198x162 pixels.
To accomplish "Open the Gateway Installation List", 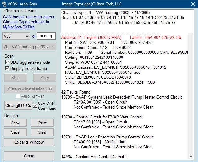I will tap(30, 89).
